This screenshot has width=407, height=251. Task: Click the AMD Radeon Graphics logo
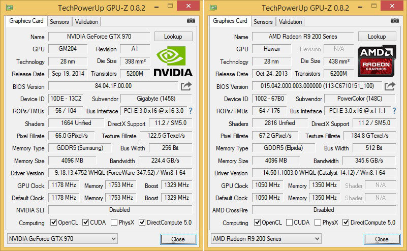[x=377, y=61]
